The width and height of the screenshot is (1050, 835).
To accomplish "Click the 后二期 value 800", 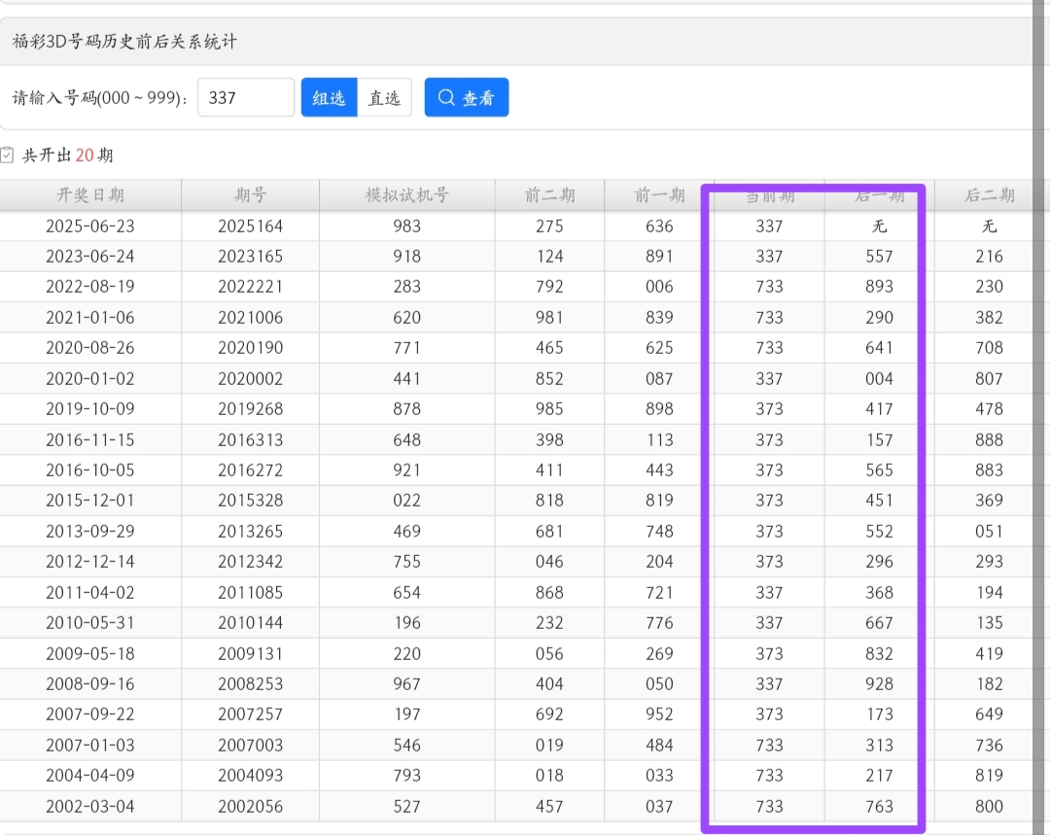I will pyautogui.click(x=989, y=807).
